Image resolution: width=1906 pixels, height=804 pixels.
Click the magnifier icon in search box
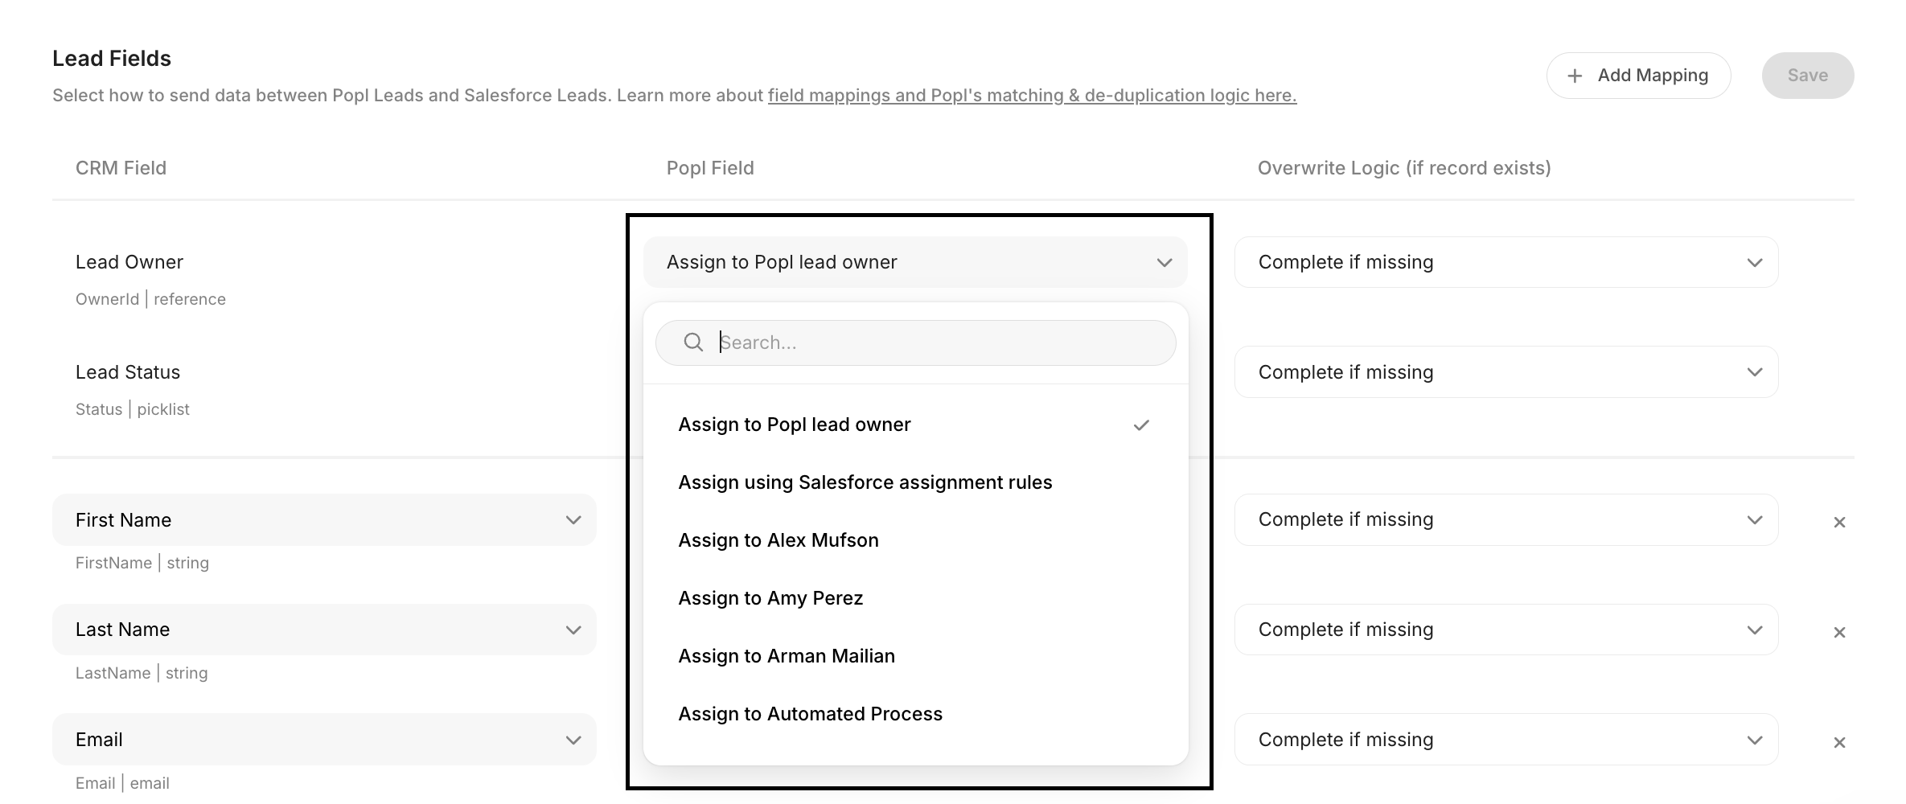(x=693, y=343)
